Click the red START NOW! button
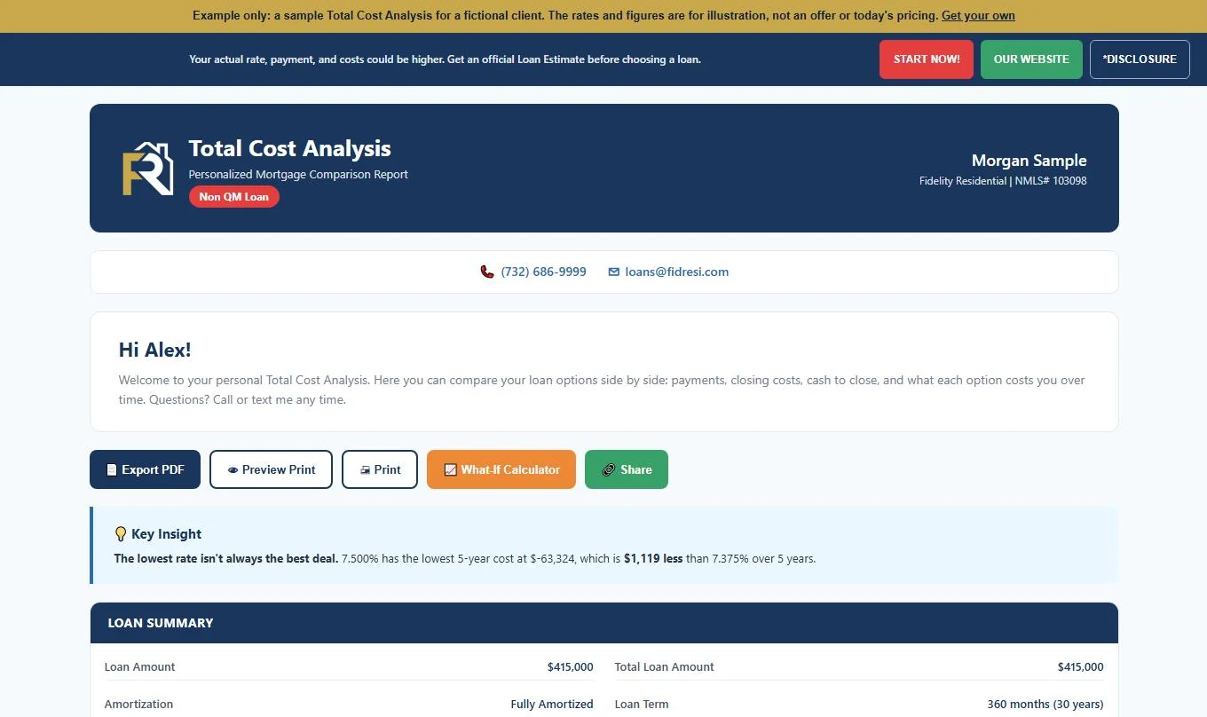1207x717 pixels. (927, 59)
